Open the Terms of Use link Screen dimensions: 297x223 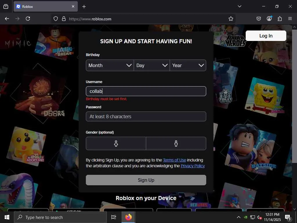(x=174, y=160)
